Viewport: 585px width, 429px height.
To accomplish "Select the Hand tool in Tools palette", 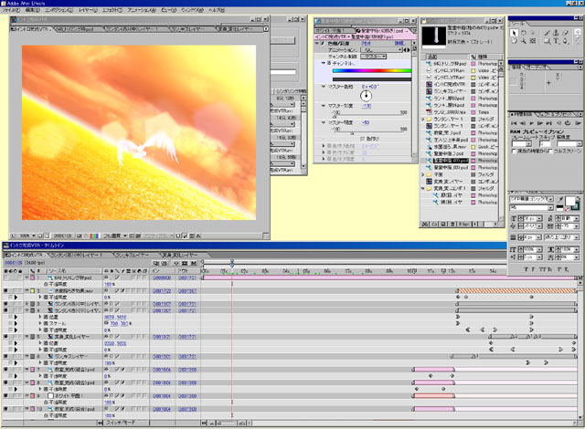I will (x=514, y=41).
